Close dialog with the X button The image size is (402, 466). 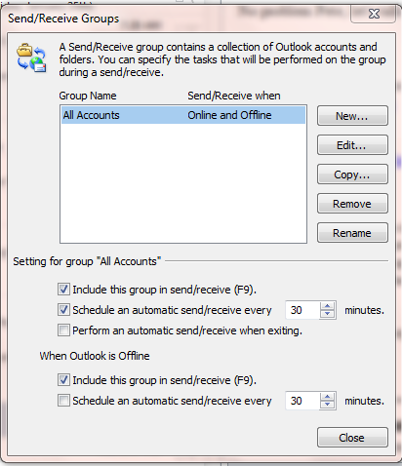coord(374,15)
